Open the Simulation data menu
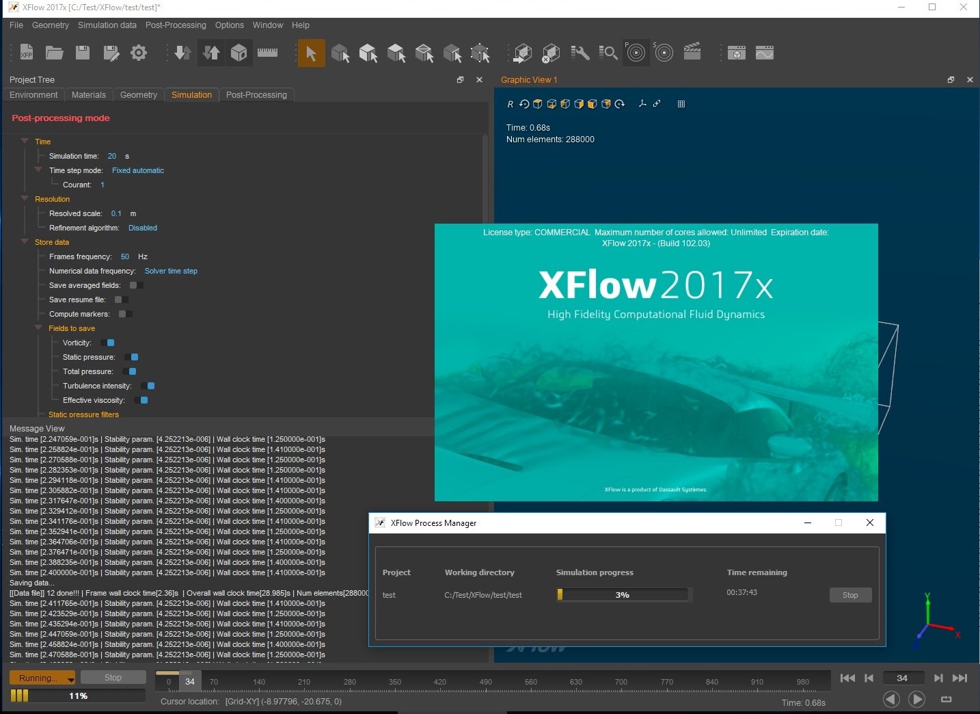 [107, 25]
